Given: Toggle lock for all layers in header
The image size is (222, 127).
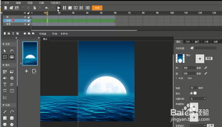Looking at the screenshot, I should point(29,13).
